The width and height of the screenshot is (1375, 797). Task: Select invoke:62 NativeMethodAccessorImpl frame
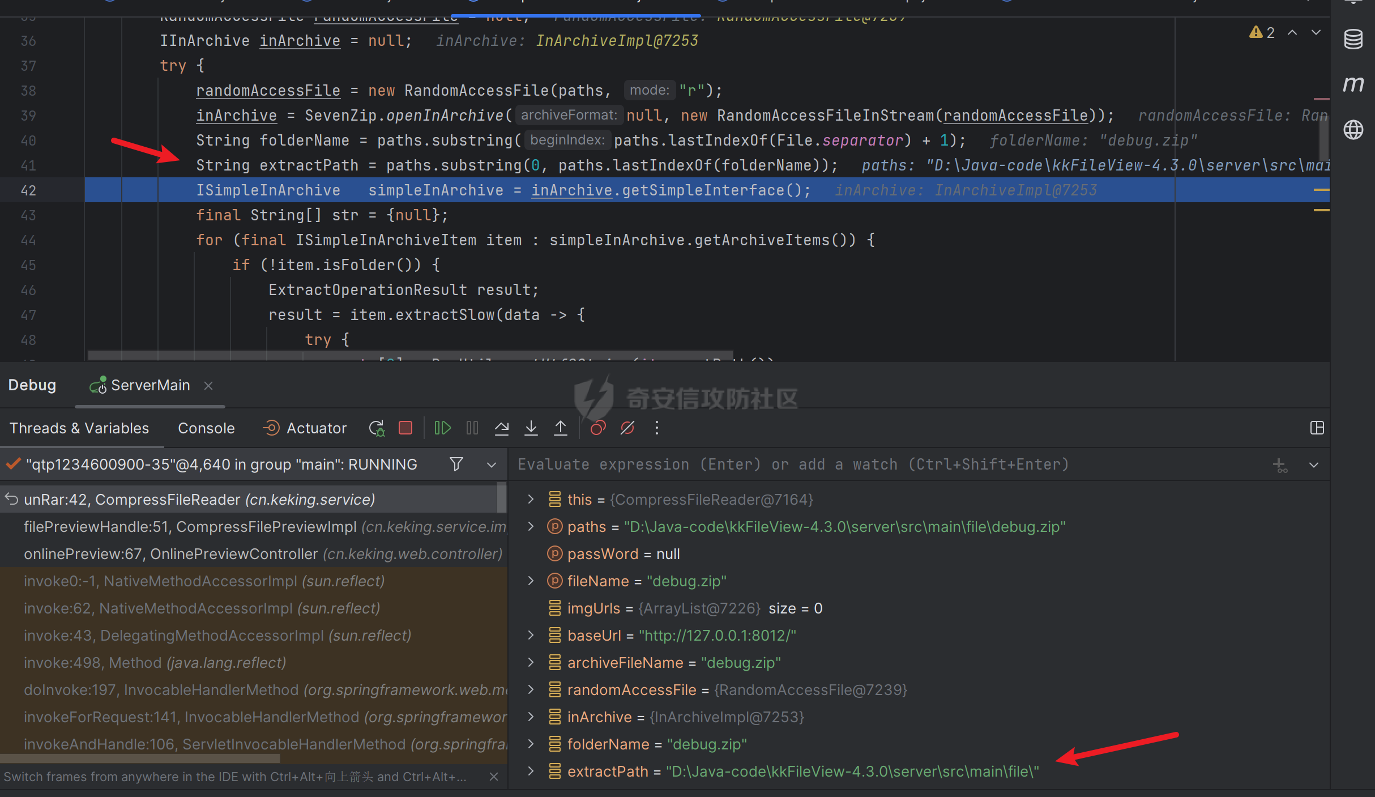254,608
